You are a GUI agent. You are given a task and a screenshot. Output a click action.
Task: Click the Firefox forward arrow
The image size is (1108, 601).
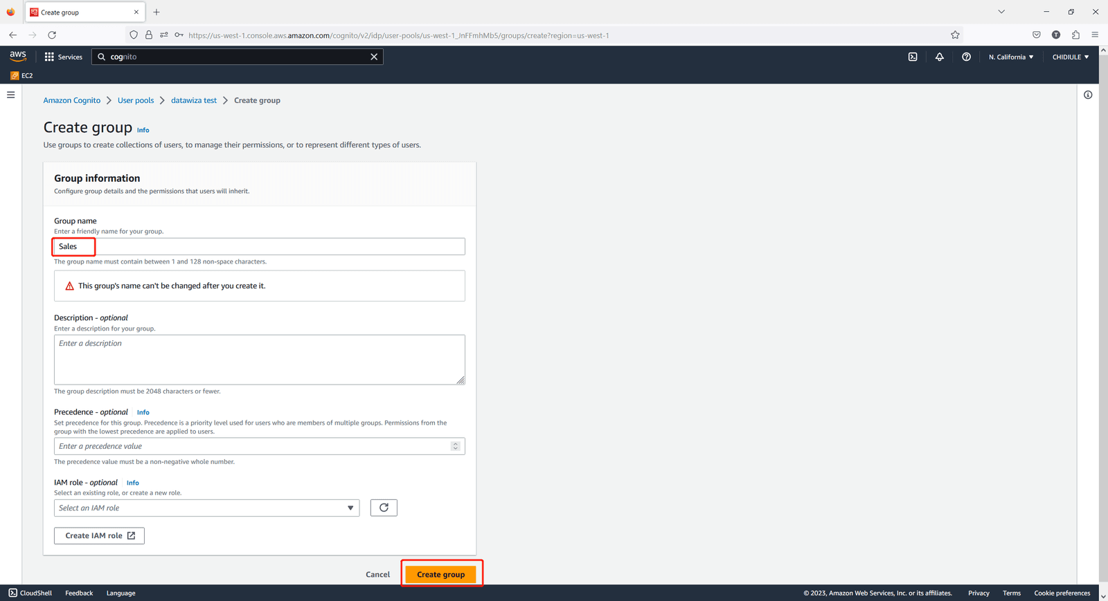click(32, 35)
